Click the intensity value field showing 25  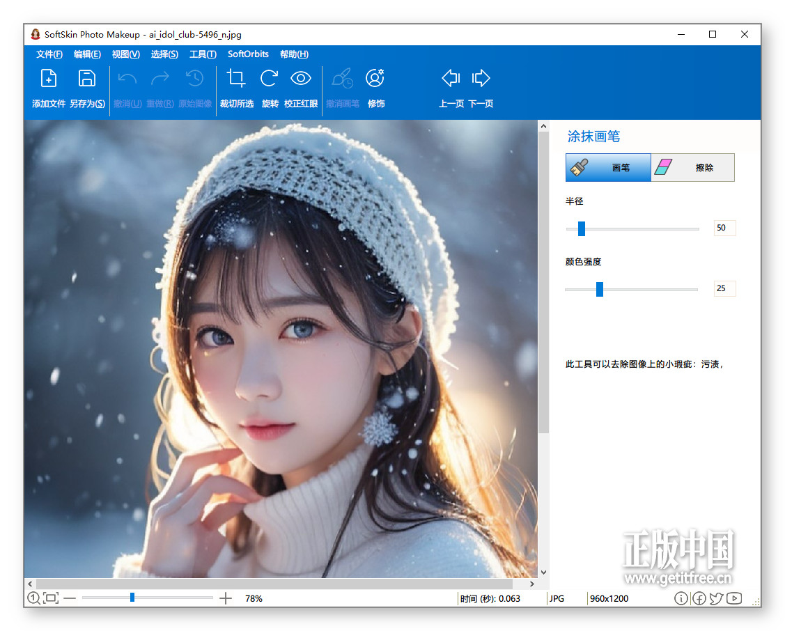pyautogui.click(x=724, y=288)
